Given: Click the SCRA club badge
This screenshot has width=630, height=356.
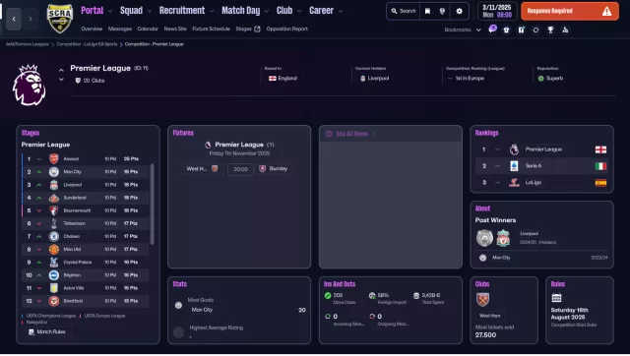Looking at the screenshot, I should point(60,19).
